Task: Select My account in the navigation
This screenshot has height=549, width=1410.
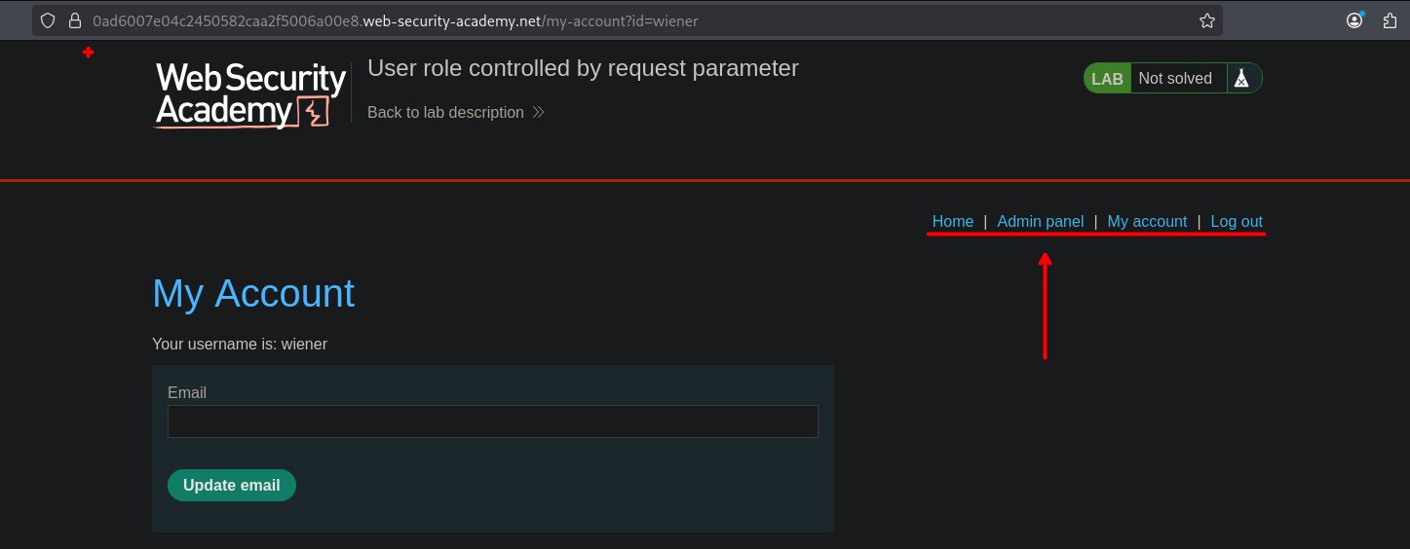Action: coord(1147,222)
